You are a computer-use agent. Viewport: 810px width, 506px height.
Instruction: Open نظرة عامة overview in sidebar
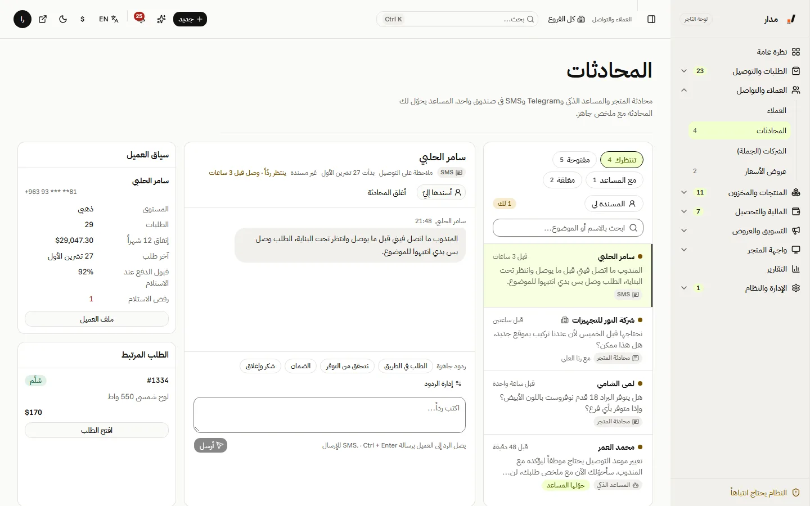[778, 52]
